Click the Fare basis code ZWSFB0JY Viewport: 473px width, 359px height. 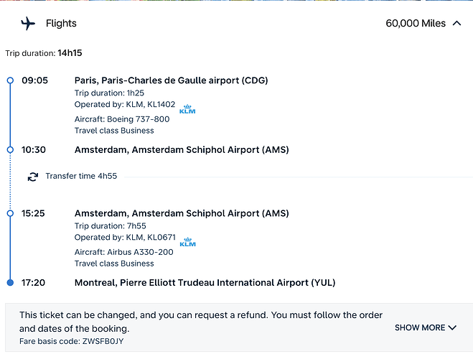[72, 340]
